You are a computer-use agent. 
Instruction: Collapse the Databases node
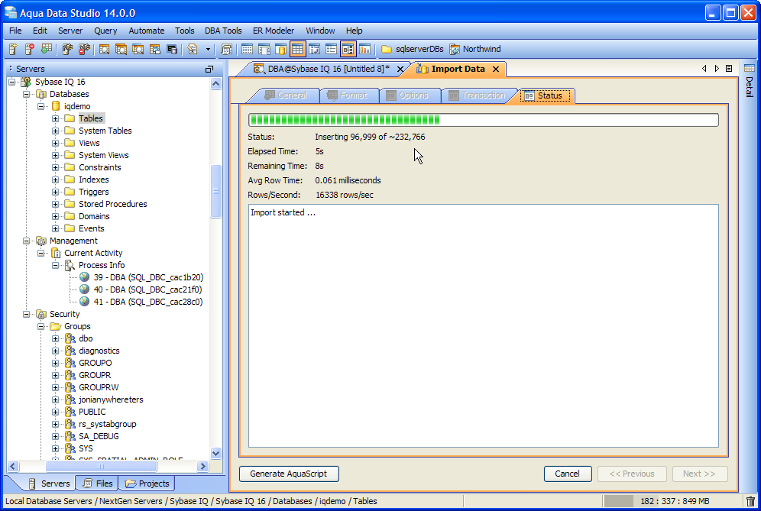27,94
